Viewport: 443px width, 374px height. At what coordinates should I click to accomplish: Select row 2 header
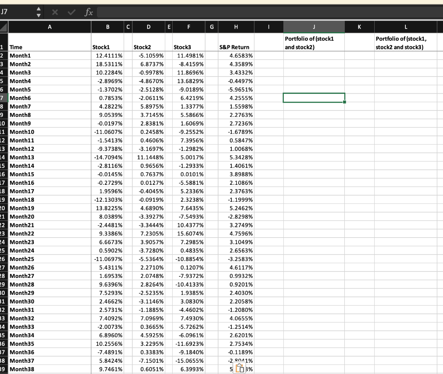click(x=3, y=56)
